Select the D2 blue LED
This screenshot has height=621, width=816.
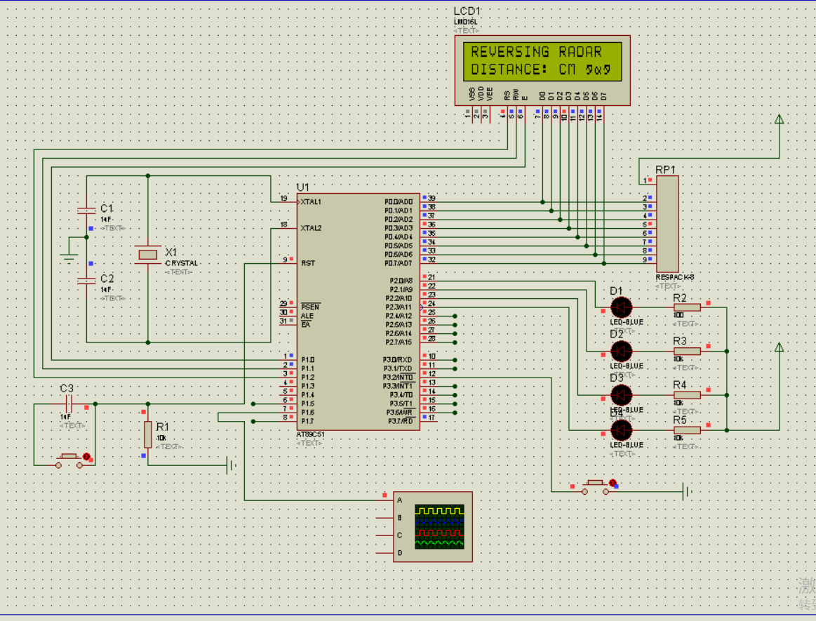(x=621, y=351)
